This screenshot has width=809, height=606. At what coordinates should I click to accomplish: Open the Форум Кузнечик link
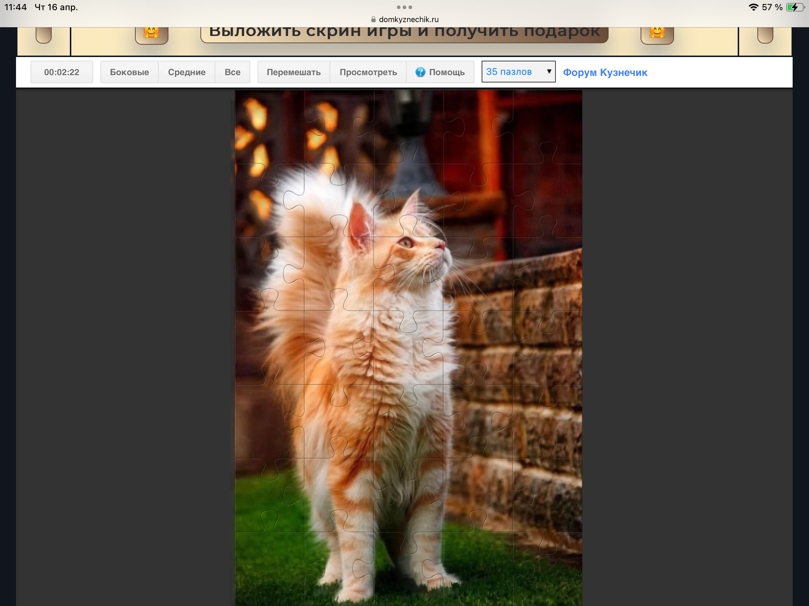605,73
